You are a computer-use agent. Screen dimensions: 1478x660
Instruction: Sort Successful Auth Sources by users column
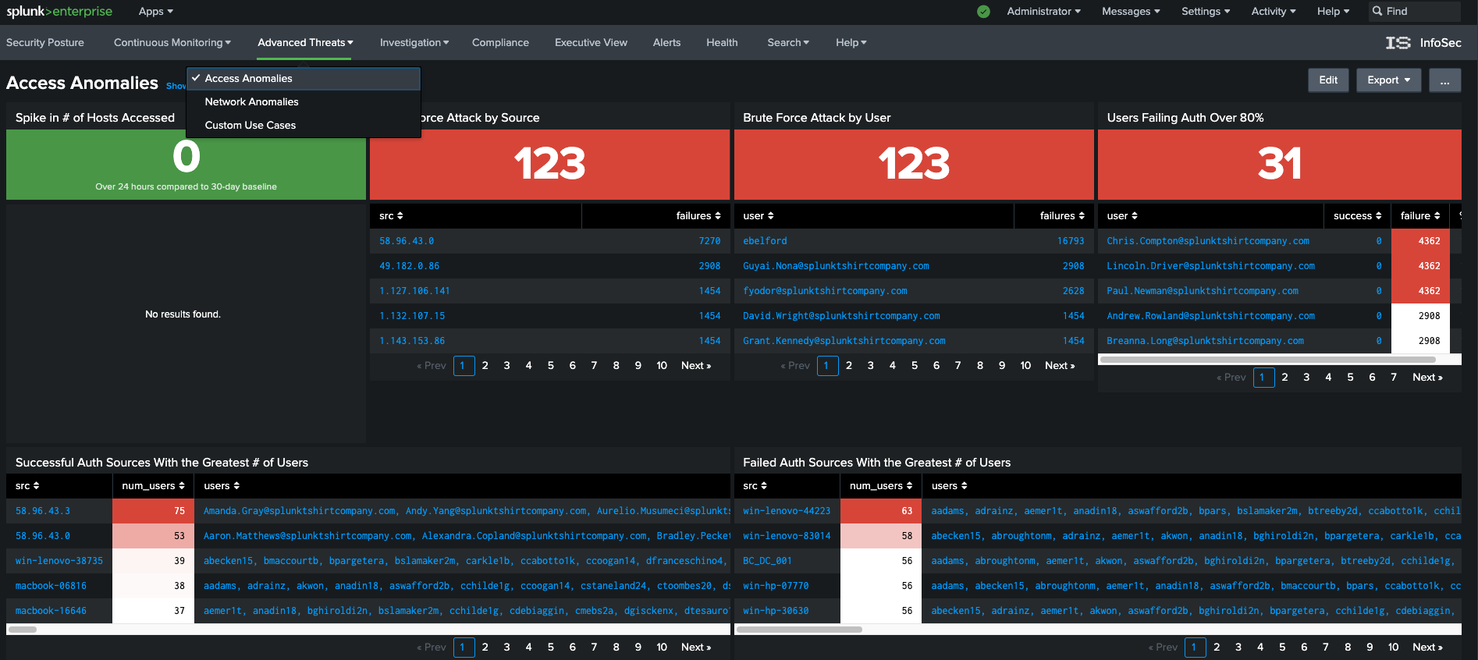[x=222, y=486]
